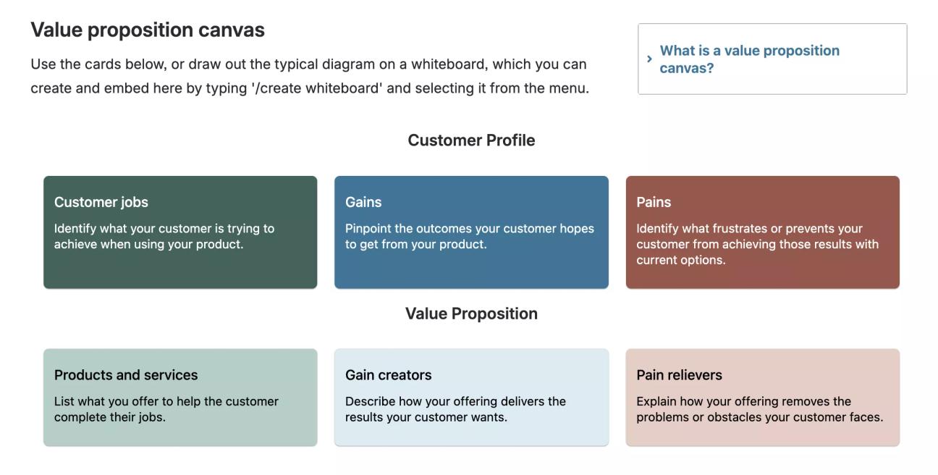Screen dimensions: 938x475
Task: Select the Gains blue card
Action: [470, 232]
